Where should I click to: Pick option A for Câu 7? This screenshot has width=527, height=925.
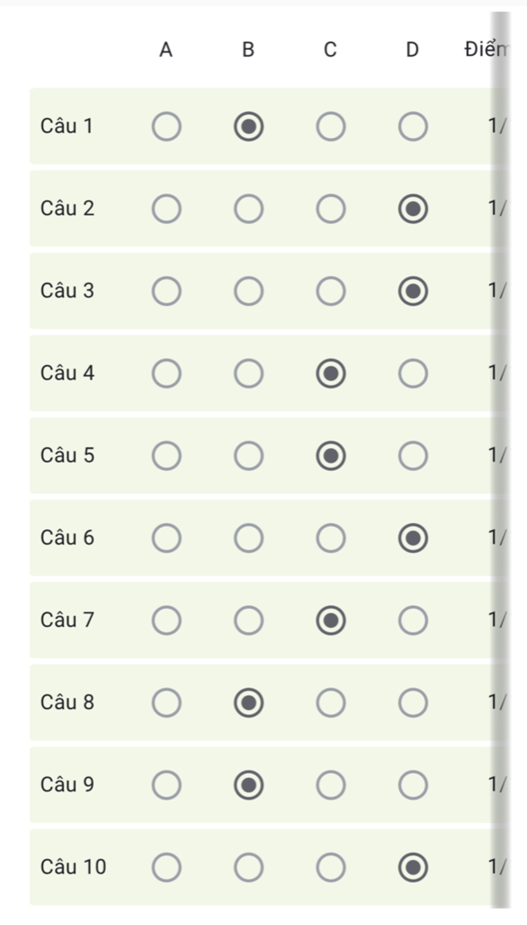(x=166, y=620)
